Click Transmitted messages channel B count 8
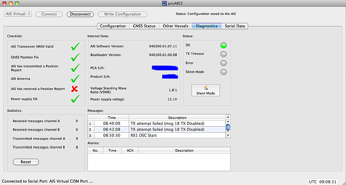 pyautogui.click(x=77, y=147)
